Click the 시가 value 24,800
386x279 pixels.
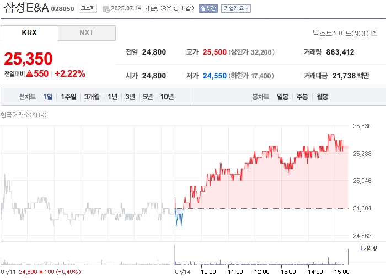click(154, 76)
